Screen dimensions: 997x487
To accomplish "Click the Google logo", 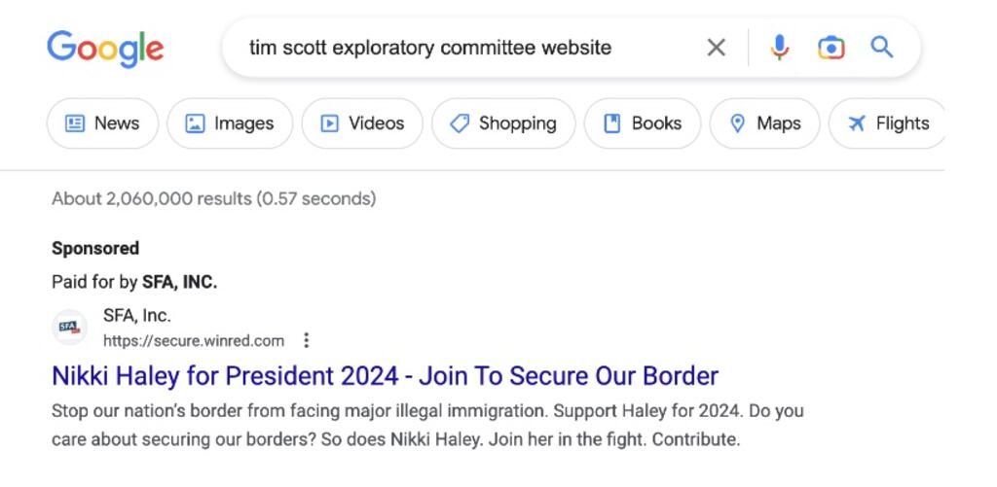I will tap(105, 48).
